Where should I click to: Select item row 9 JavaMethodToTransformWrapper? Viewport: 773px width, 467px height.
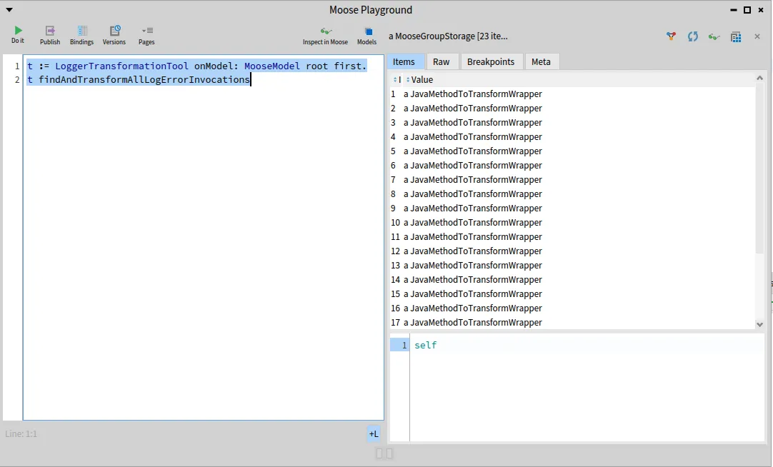point(572,209)
